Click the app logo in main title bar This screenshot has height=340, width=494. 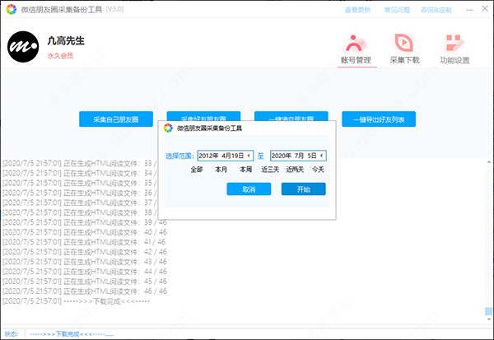pos(11,9)
